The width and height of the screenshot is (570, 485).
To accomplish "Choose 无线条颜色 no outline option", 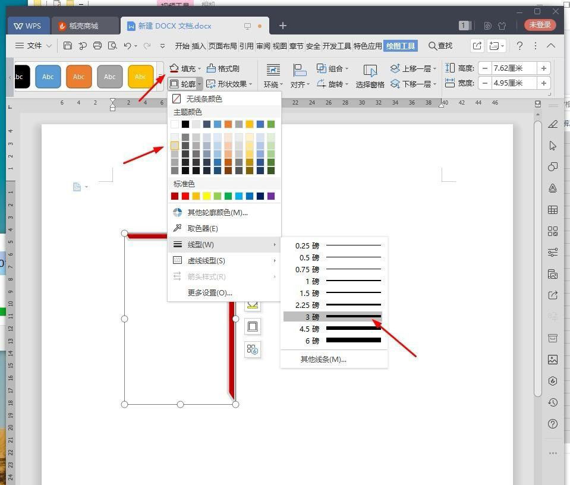I will pyautogui.click(x=204, y=99).
